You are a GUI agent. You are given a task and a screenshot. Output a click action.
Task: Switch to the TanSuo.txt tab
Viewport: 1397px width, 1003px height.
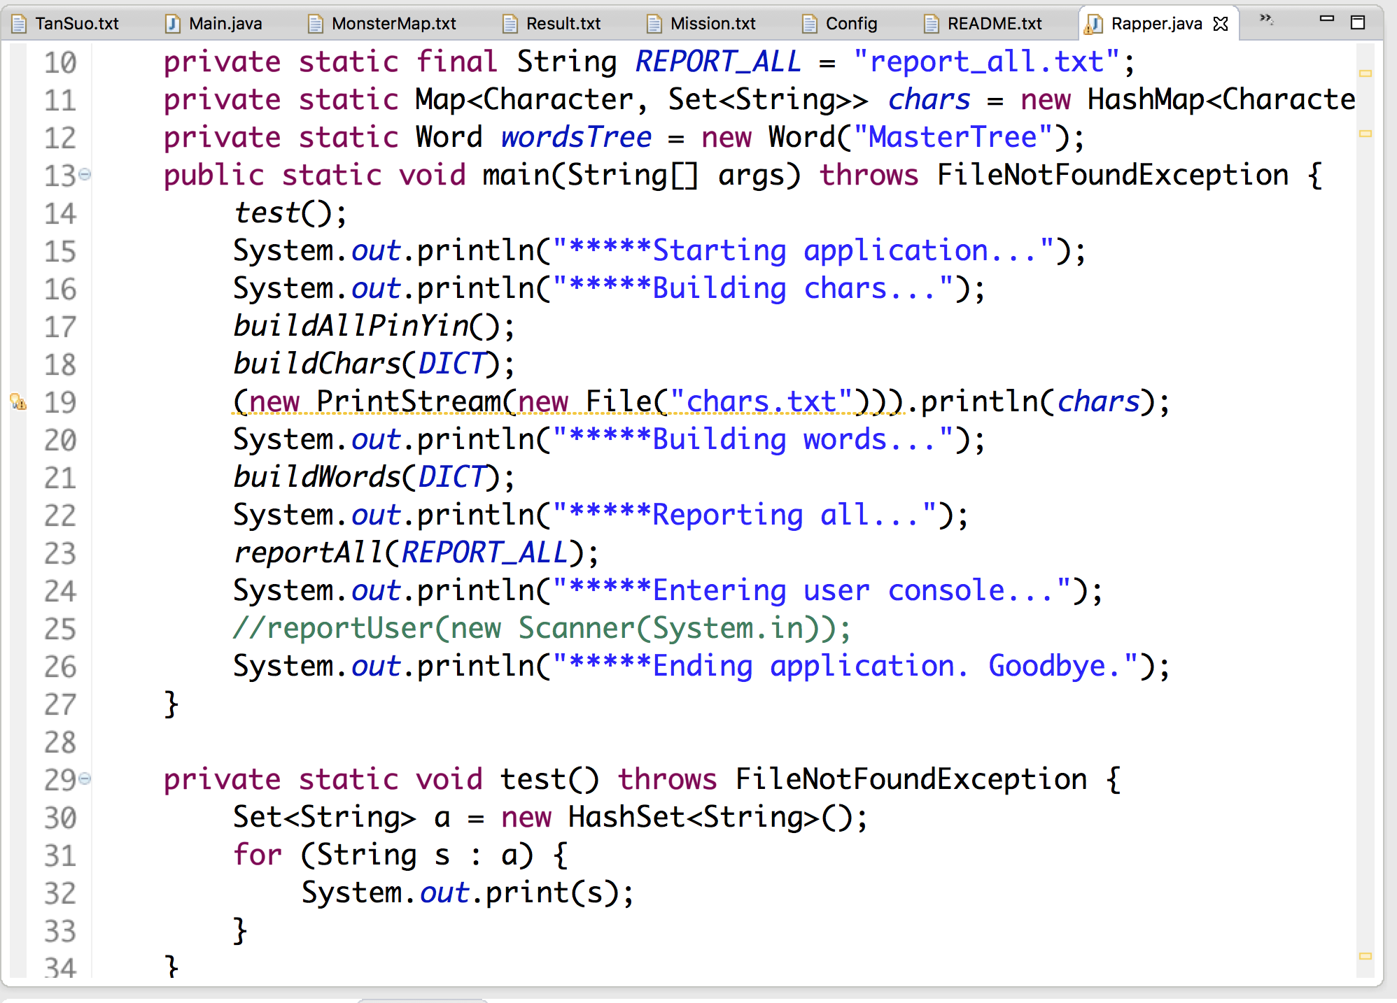pos(67,24)
